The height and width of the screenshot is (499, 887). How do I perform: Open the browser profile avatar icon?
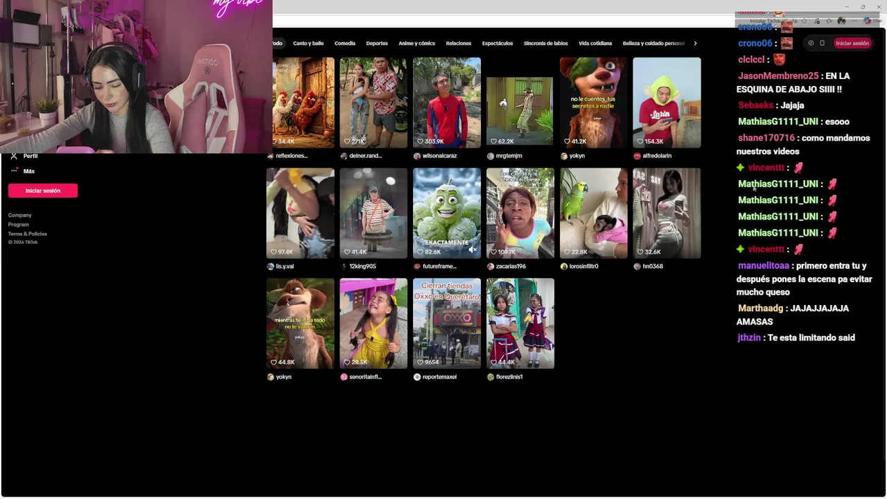[x=841, y=21]
